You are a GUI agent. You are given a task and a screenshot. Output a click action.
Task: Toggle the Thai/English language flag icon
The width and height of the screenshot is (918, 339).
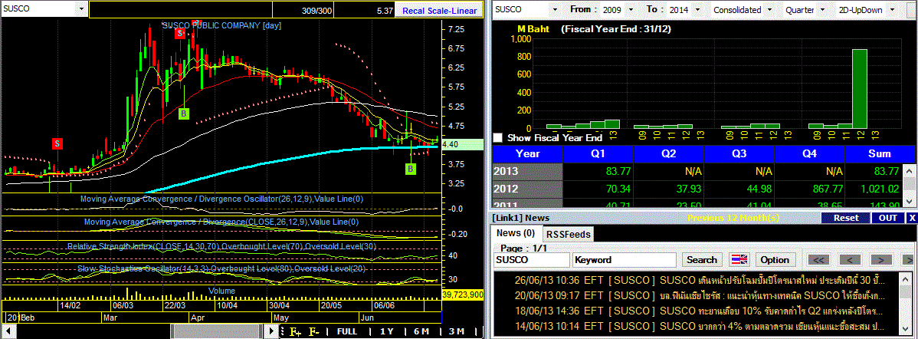739,259
